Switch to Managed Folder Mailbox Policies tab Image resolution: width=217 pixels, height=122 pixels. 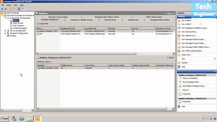pos(107,17)
